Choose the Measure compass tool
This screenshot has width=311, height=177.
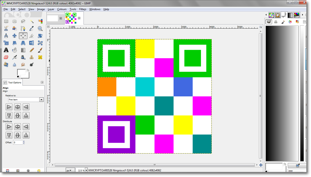point(6,36)
